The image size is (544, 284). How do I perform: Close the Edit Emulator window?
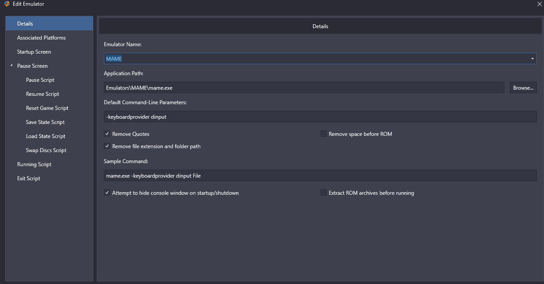(539, 4)
